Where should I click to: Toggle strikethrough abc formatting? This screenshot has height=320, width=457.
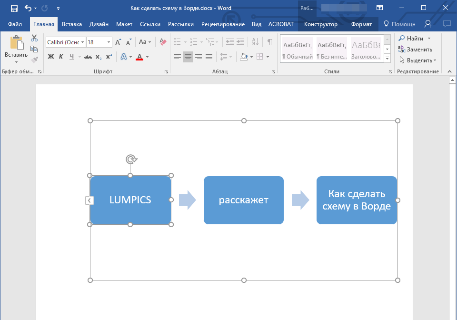pos(88,57)
